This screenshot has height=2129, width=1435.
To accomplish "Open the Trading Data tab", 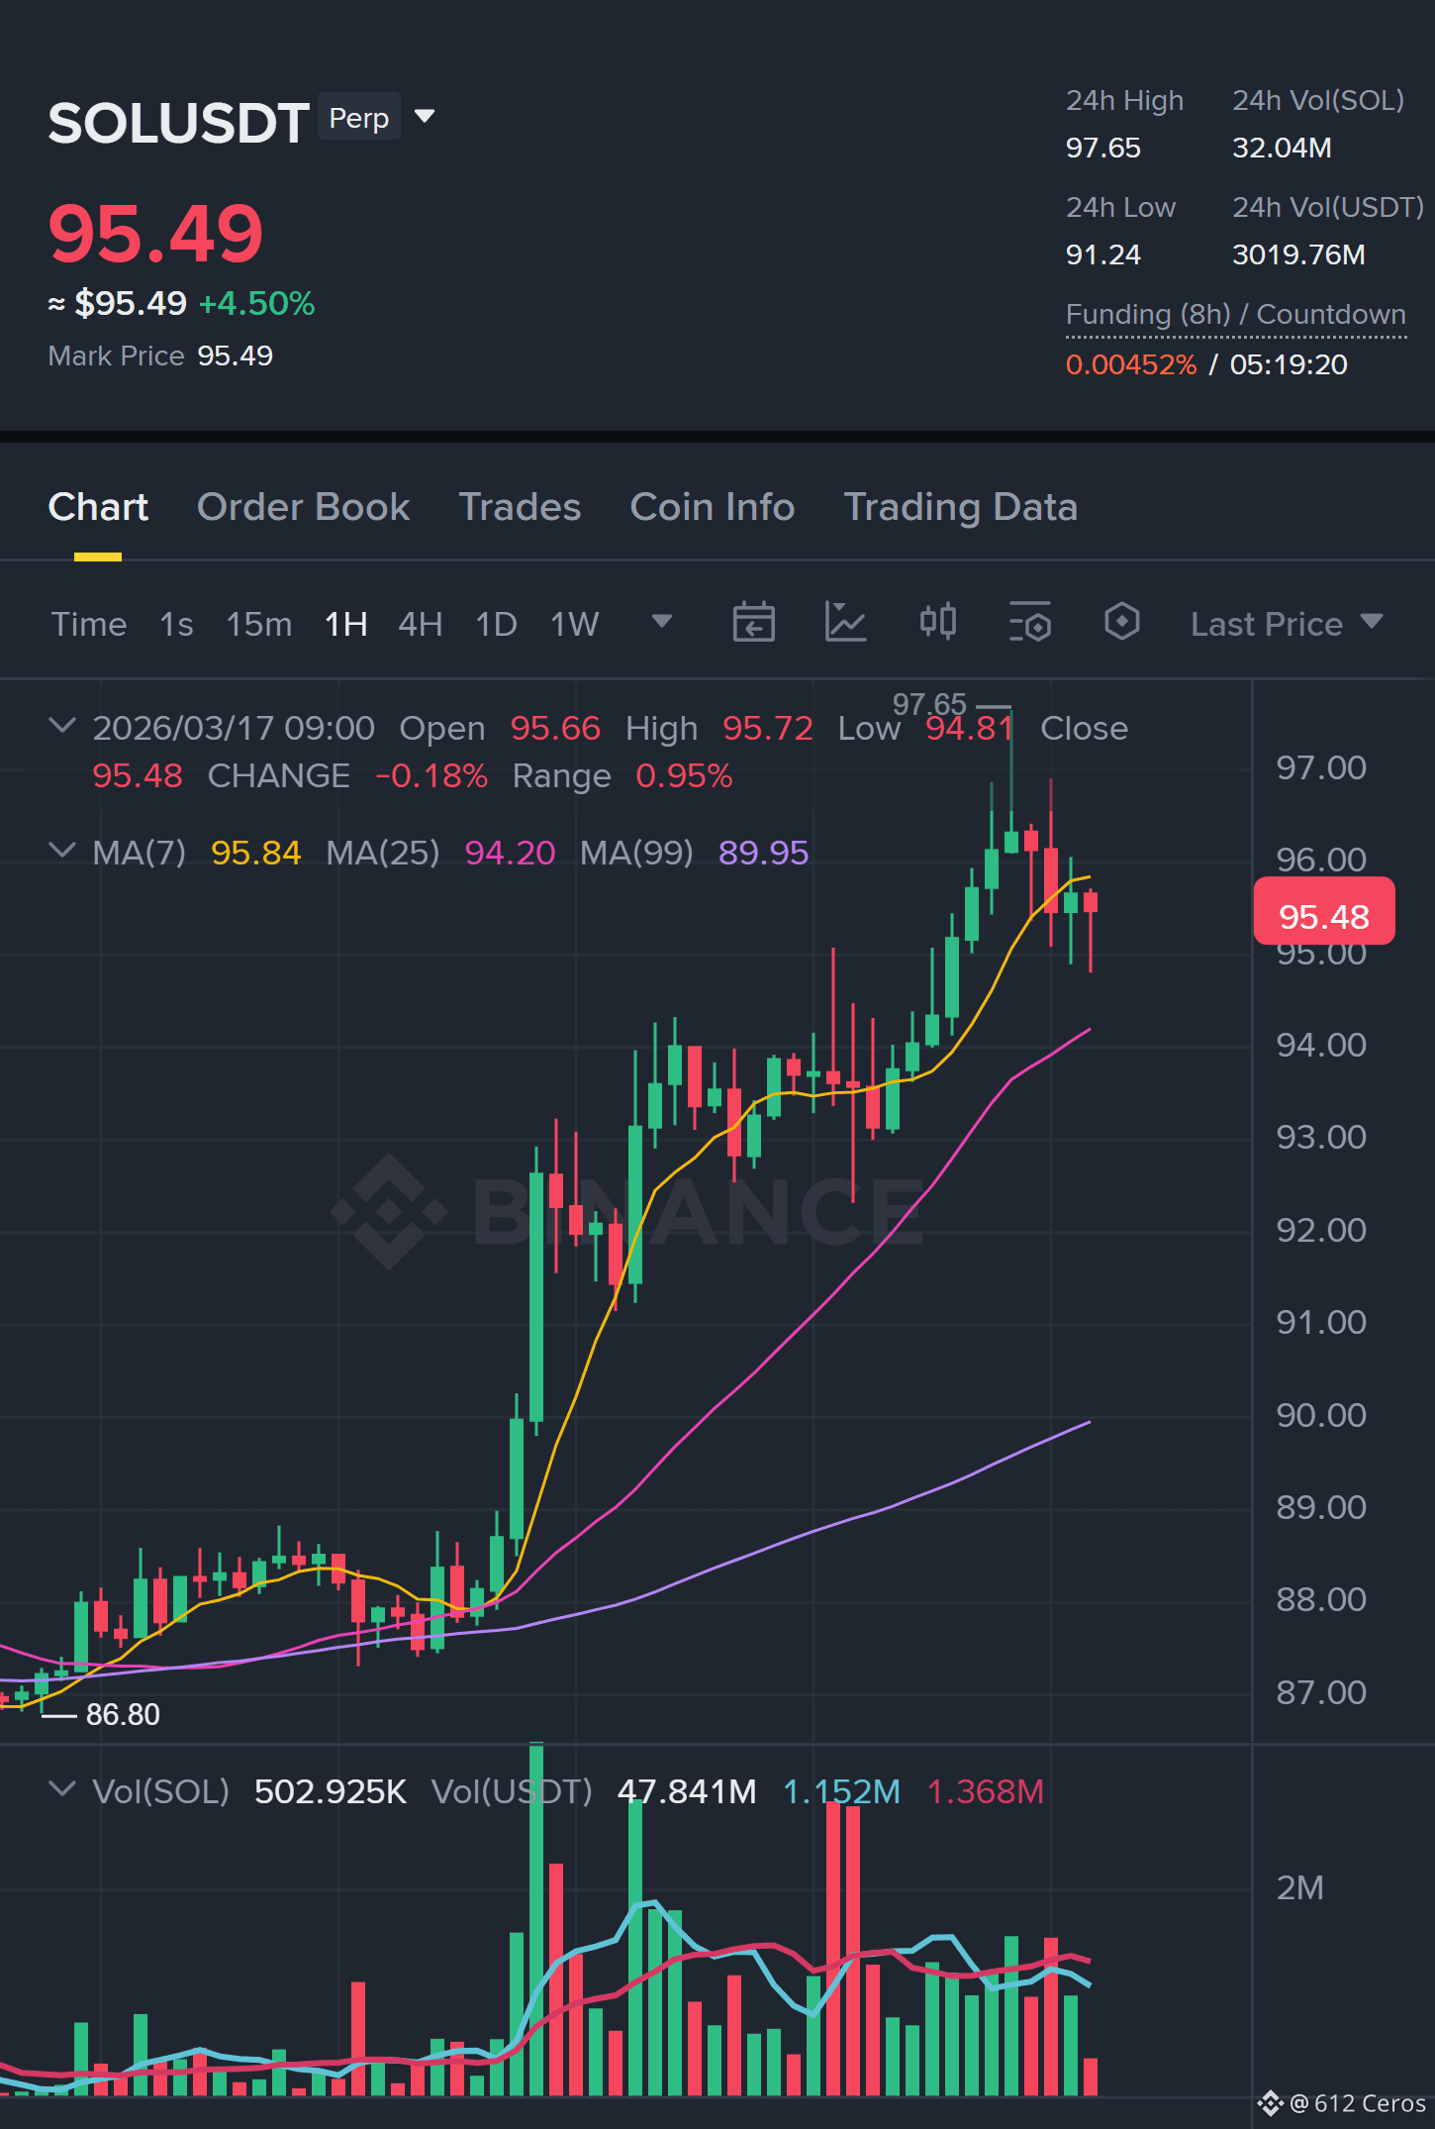I will click(x=960, y=507).
